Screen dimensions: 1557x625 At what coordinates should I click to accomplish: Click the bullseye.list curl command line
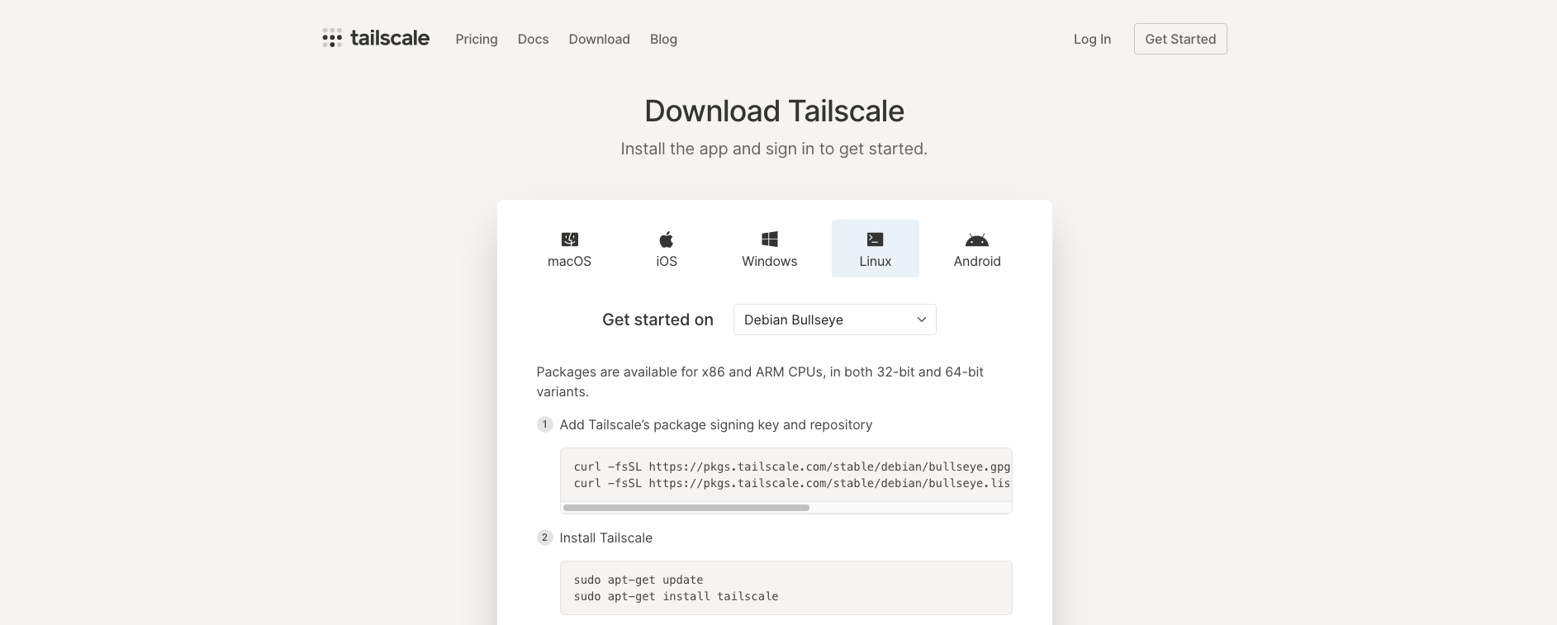(792, 483)
